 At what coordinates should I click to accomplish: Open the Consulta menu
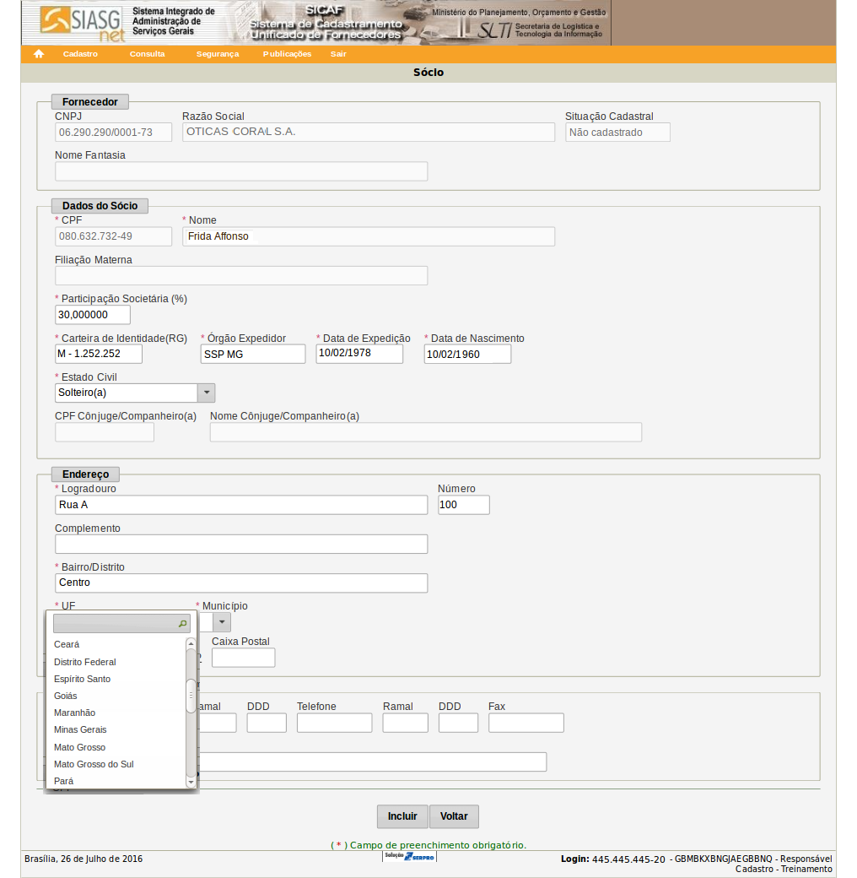click(x=147, y=54)
